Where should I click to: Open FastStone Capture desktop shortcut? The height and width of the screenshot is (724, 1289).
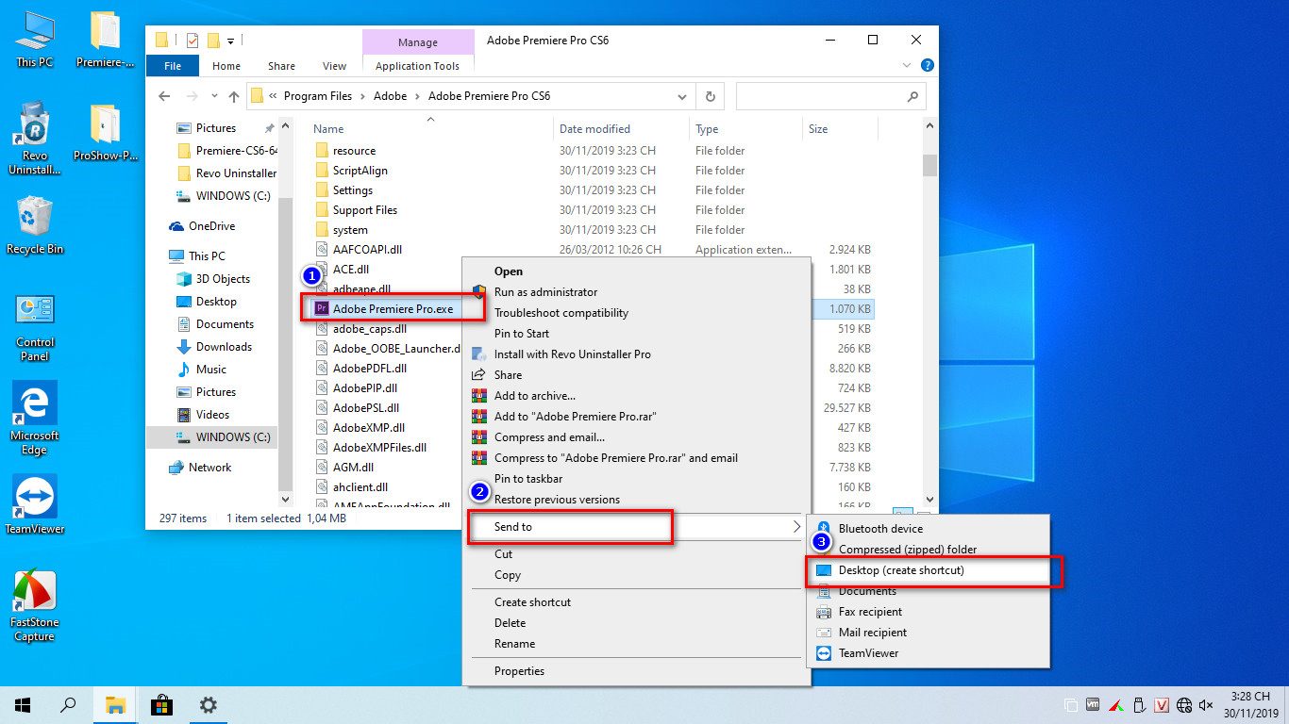click(x=35, y=606)
